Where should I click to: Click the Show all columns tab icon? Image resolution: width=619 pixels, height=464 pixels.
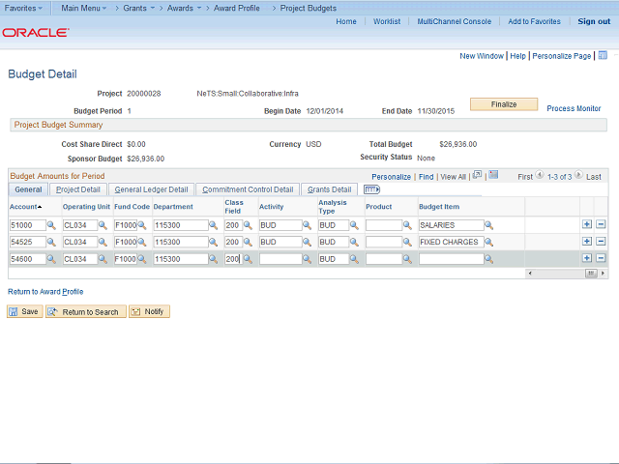(x=371, y=189)
